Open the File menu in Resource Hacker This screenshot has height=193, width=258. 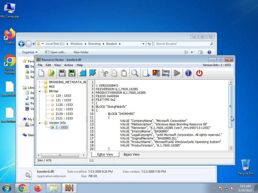pos(40,65)
